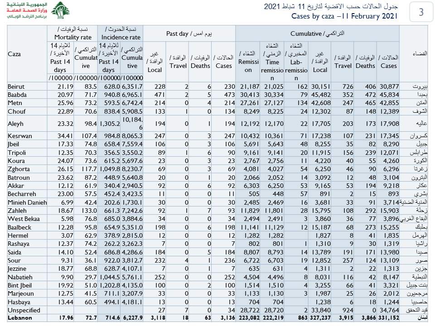This screenshot has width=435, height=326.
Task: Click the Arabic title line above the English title
Action: click(x=331, y=6)
